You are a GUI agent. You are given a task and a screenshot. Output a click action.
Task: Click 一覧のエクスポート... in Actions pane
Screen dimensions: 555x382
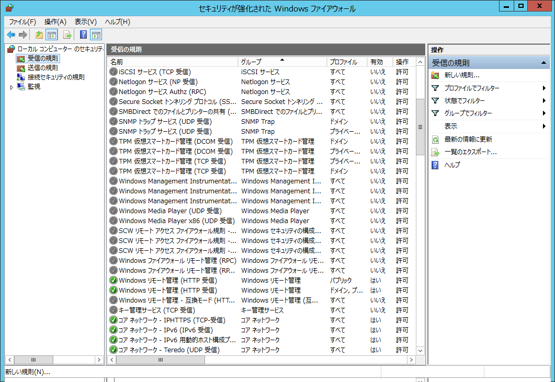point(470,152)
